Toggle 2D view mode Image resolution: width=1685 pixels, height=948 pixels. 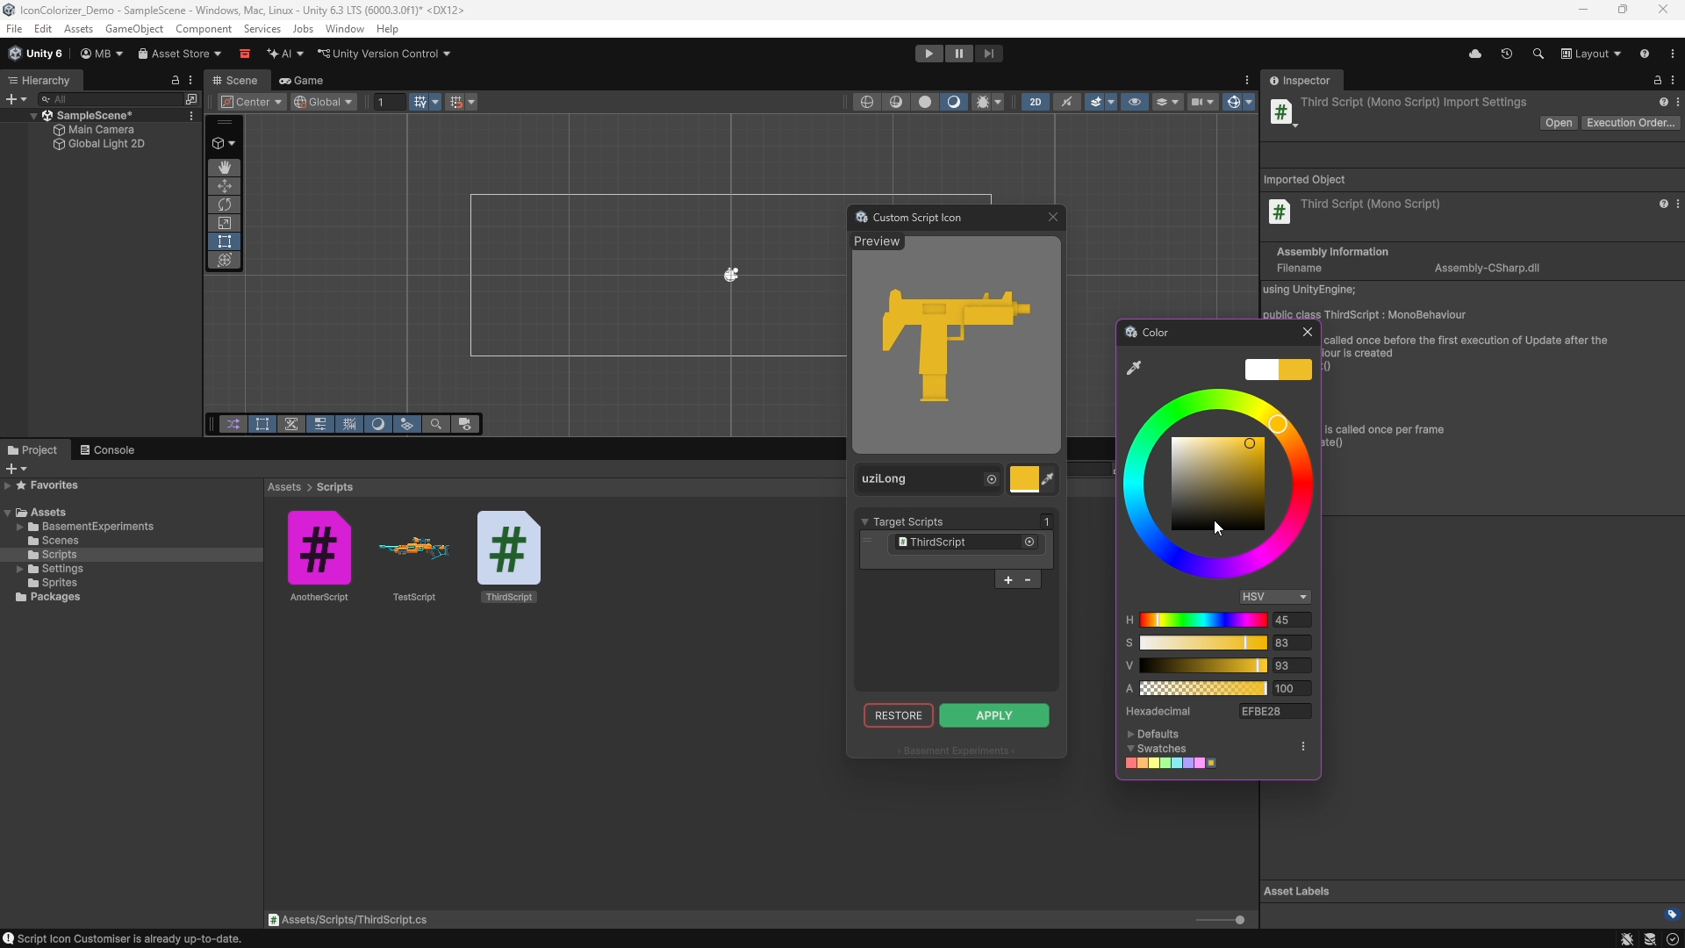point(1036,102)
